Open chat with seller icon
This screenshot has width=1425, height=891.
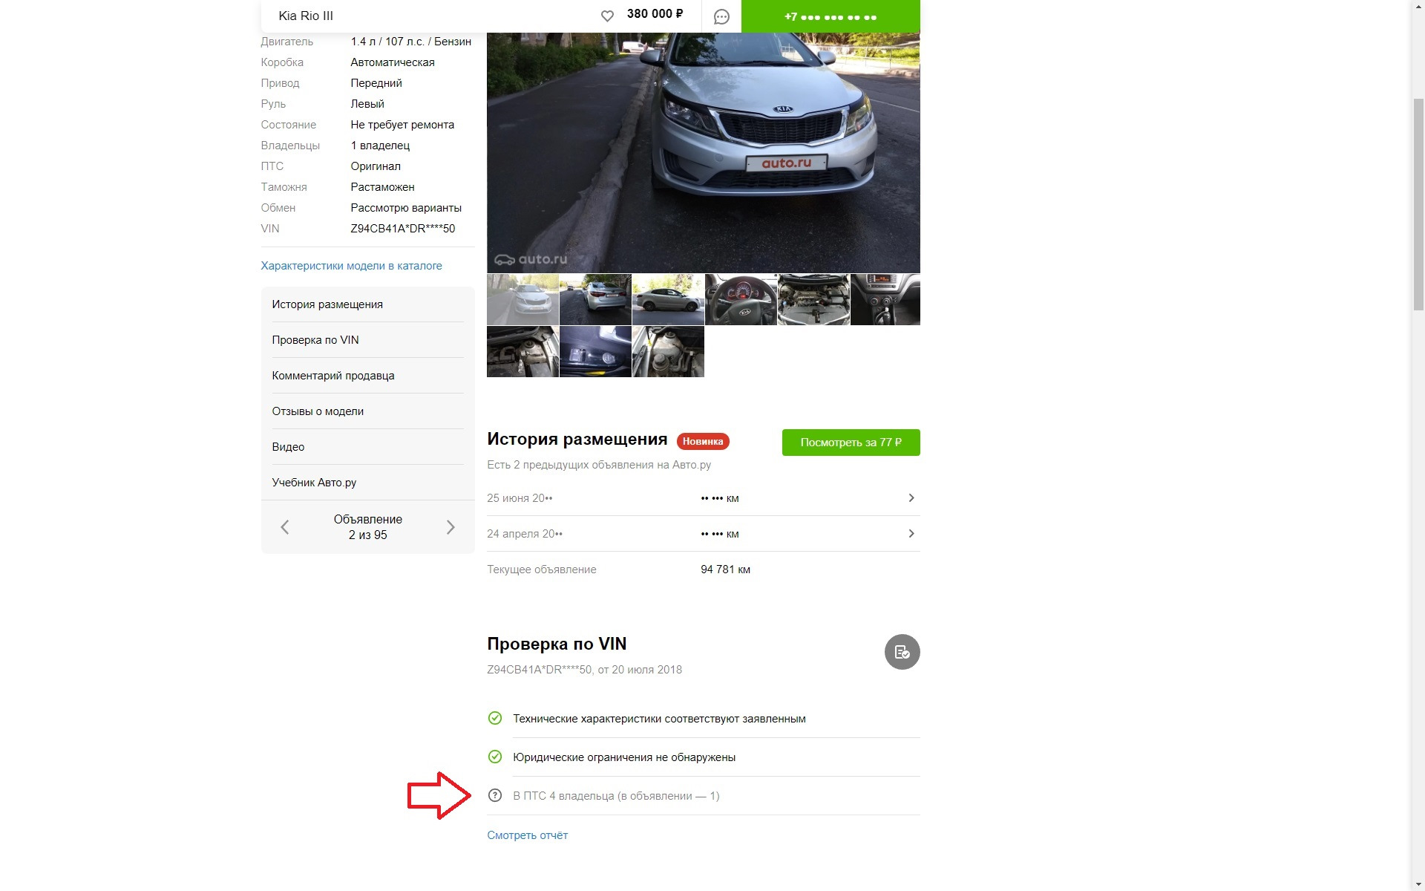pyautogui.click(x=721, y=16)
